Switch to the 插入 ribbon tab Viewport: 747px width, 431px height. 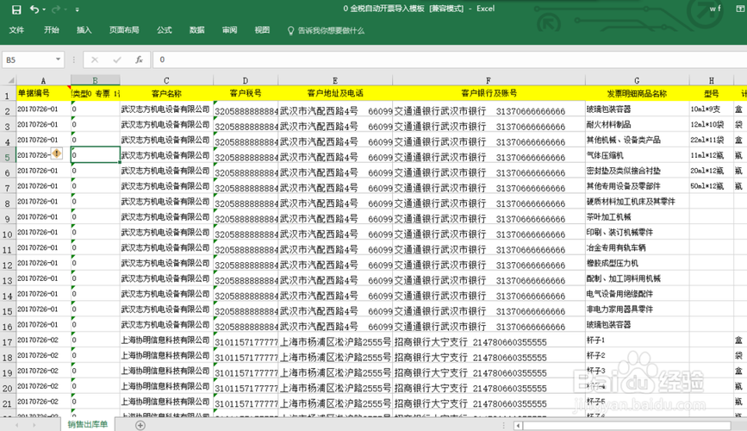tap(84, 30)
